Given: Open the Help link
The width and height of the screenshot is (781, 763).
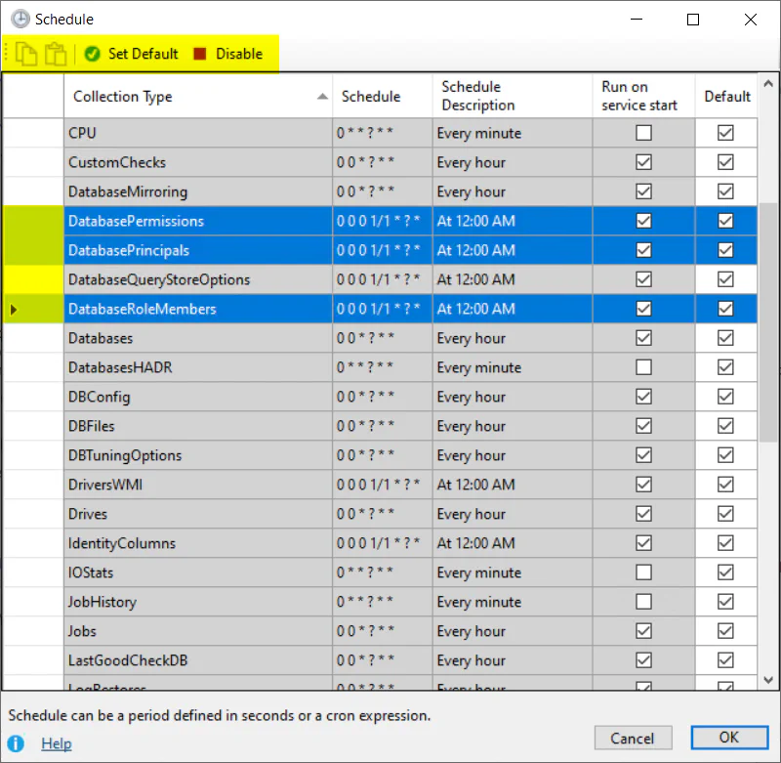Looking at the screenshot, I should click(x=57, y=743).
